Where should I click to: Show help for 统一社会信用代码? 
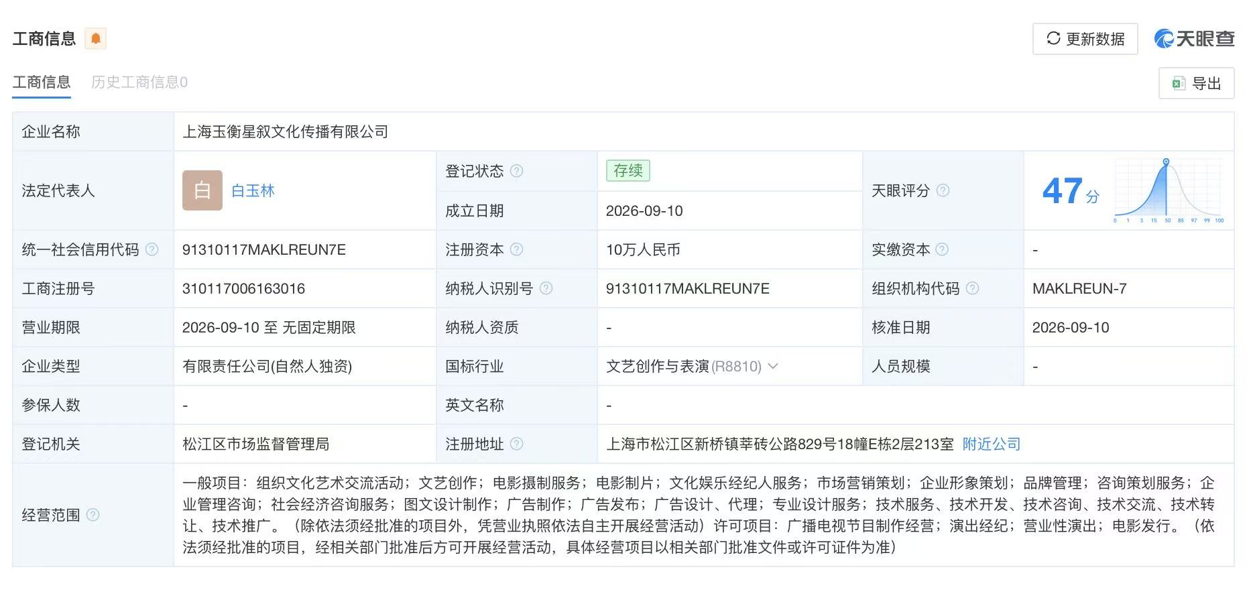(x=152, y=249)
